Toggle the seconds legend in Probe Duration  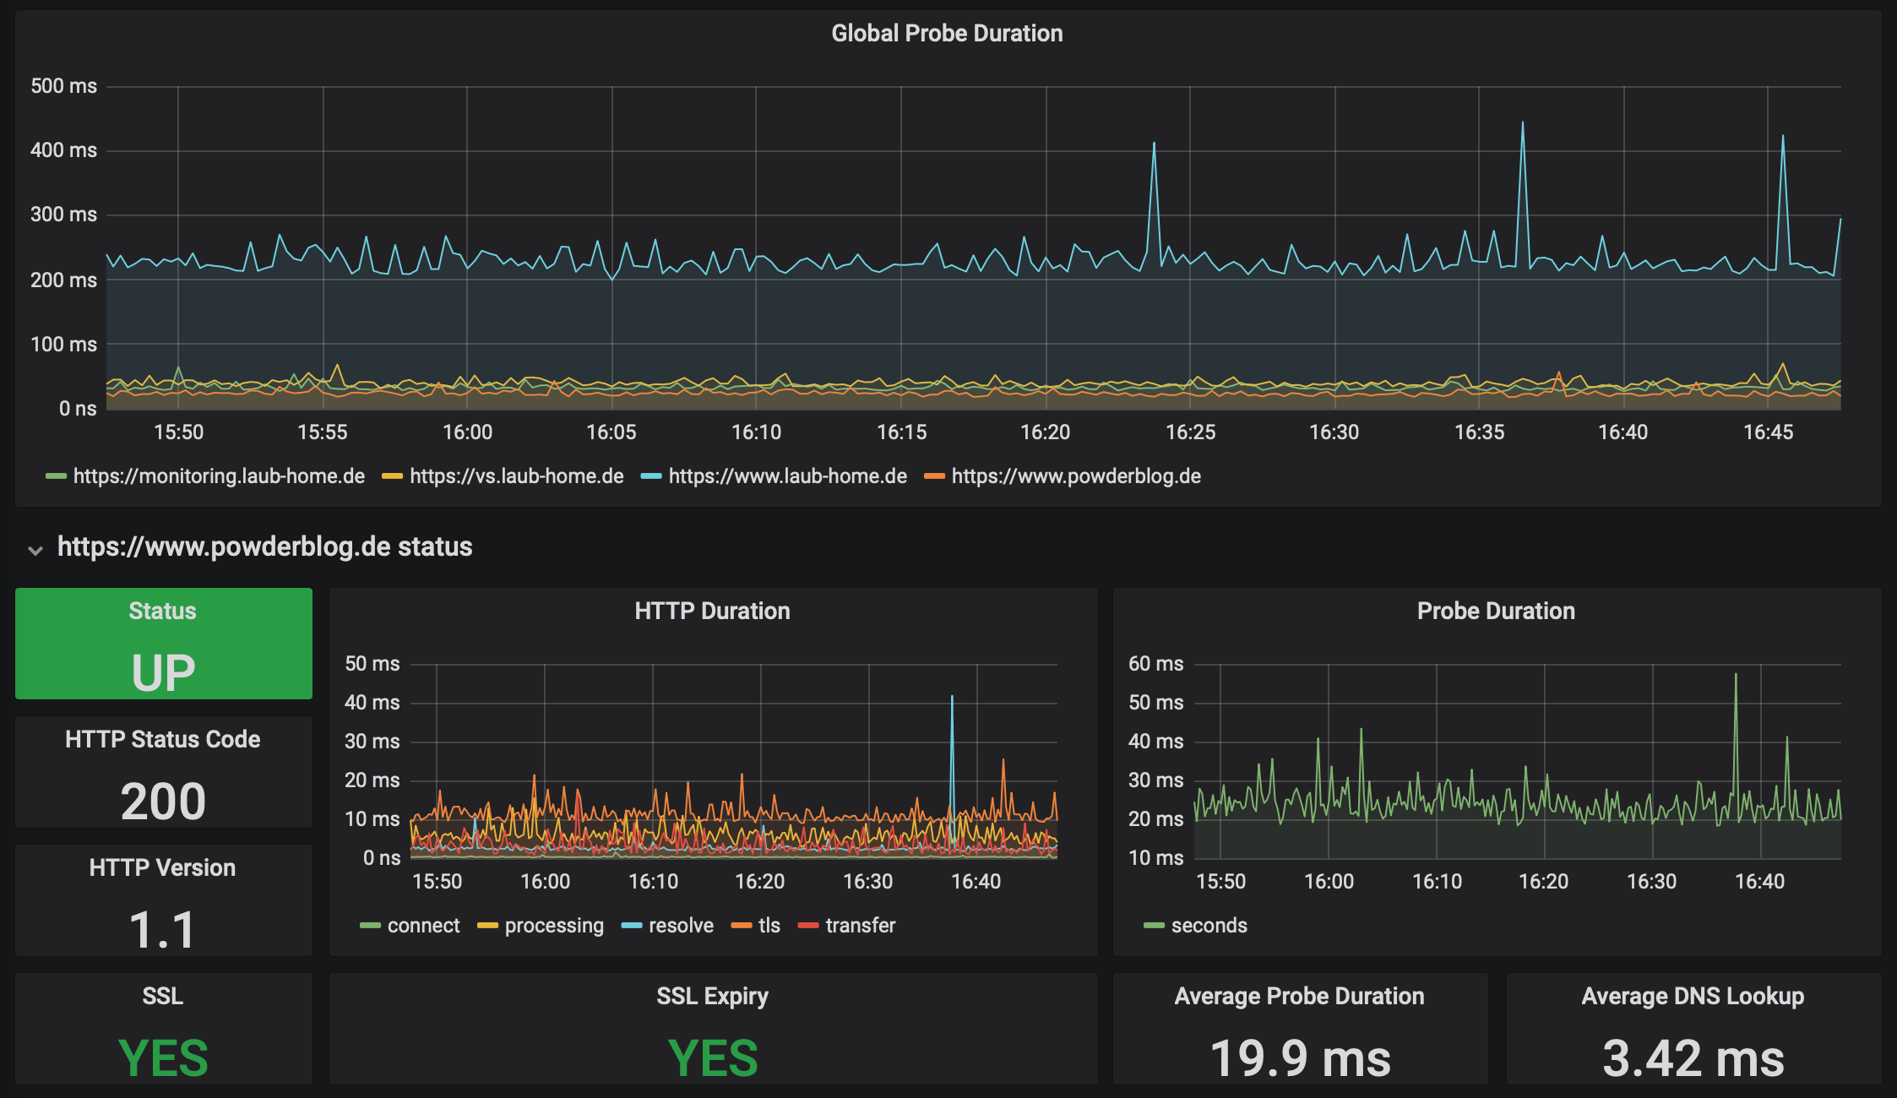1209,926
